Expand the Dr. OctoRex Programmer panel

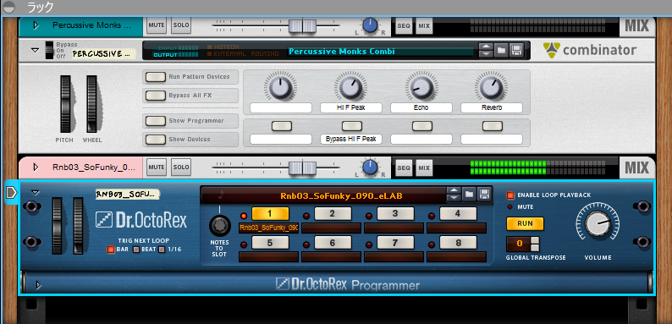[x=39, y=284]
